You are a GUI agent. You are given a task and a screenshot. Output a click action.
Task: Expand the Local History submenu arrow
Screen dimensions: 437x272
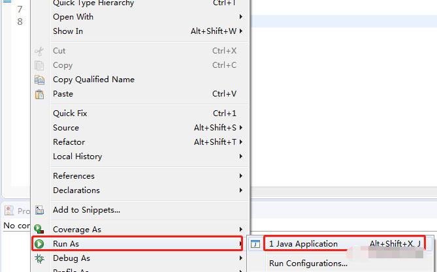(241, 156)
